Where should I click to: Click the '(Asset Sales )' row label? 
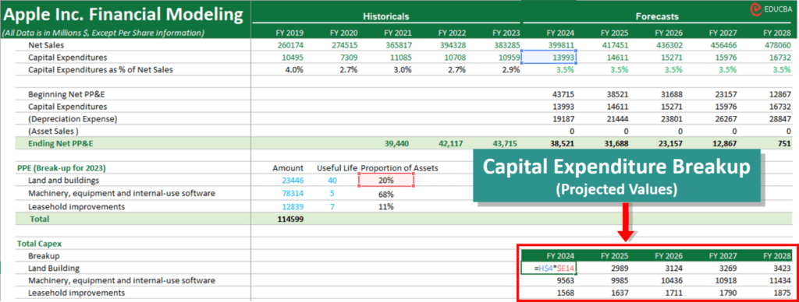(53, 132)
